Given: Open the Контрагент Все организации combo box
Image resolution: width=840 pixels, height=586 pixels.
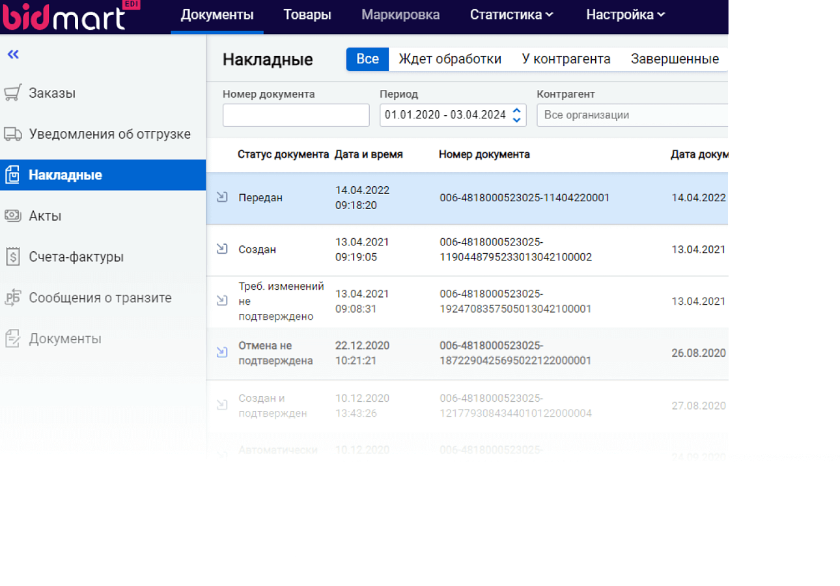Looking at the screenshot, I should [632, 115].
